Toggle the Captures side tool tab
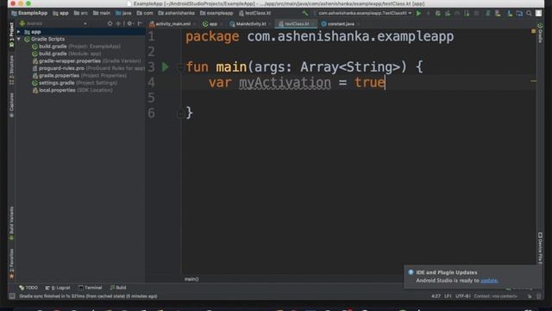This screenshot has height=311, width=552. tap(11, 105)
